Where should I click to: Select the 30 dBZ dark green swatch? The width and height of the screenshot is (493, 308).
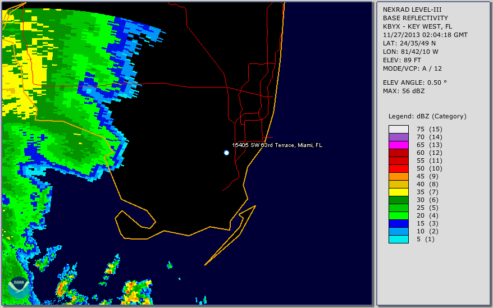(x=398, y=200)
